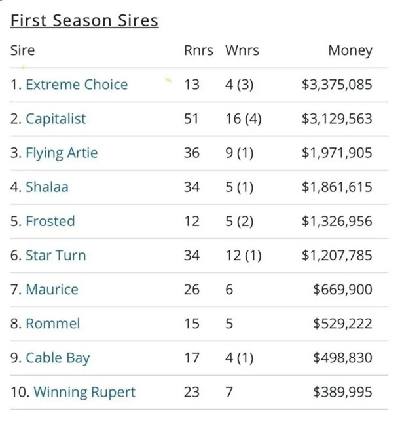Click the Winning Rupert link
This screenshot has width=419, height=426.
coord(84,392)
